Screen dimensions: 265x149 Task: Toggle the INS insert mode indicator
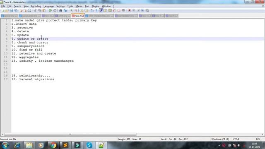click(258, 139)
